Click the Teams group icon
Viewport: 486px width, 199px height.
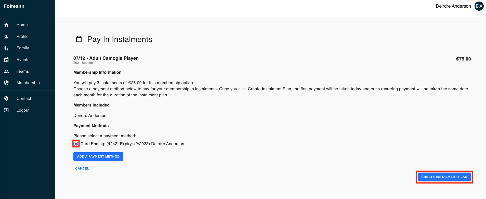[6, 71]
